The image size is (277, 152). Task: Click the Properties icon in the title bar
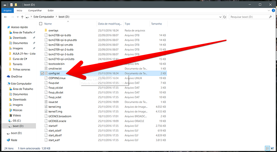12,5
